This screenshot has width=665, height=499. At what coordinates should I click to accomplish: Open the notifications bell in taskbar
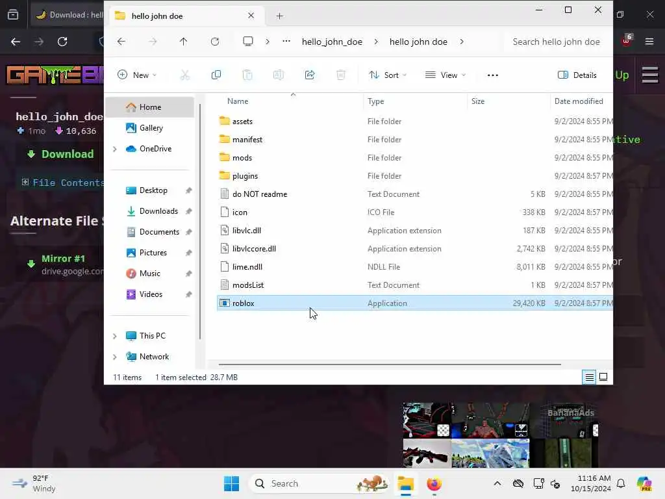621,483
